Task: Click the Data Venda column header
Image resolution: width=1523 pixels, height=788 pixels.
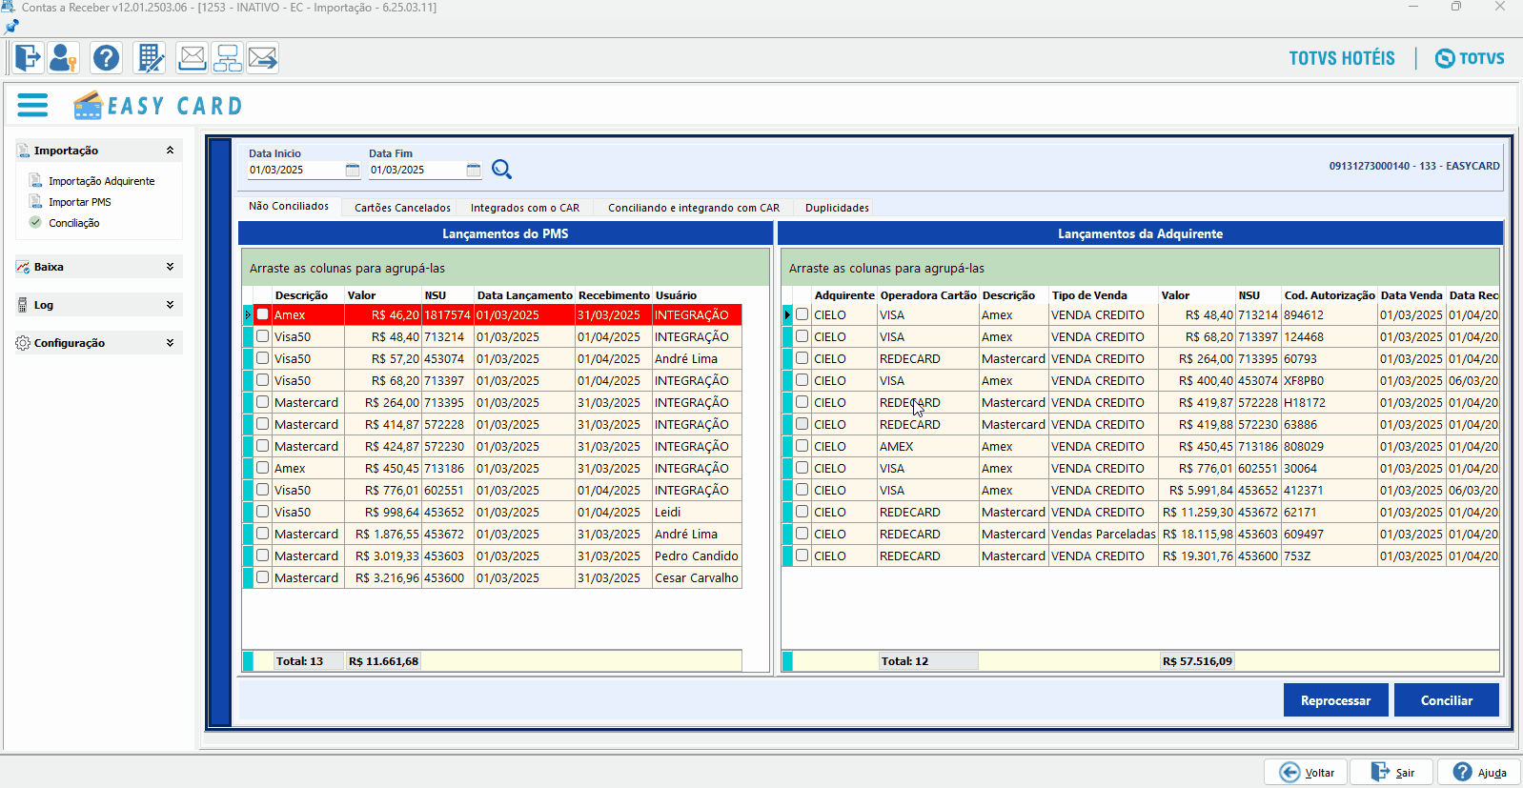Action: pos(1411,295)
